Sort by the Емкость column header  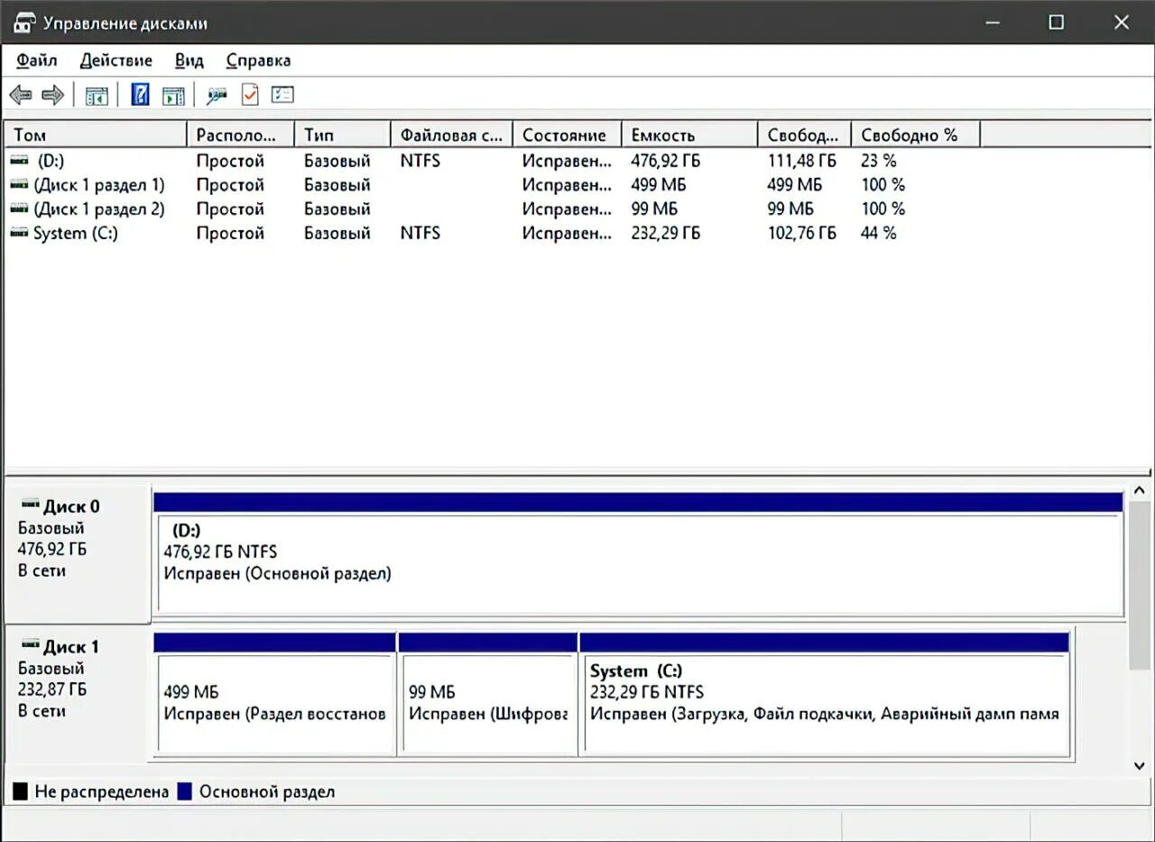[x=689, y=134]
